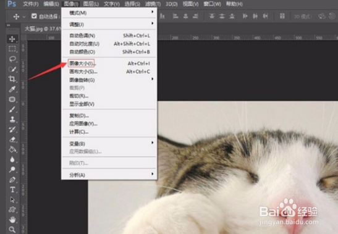Select the Pen tool

[x=12, y=180]
